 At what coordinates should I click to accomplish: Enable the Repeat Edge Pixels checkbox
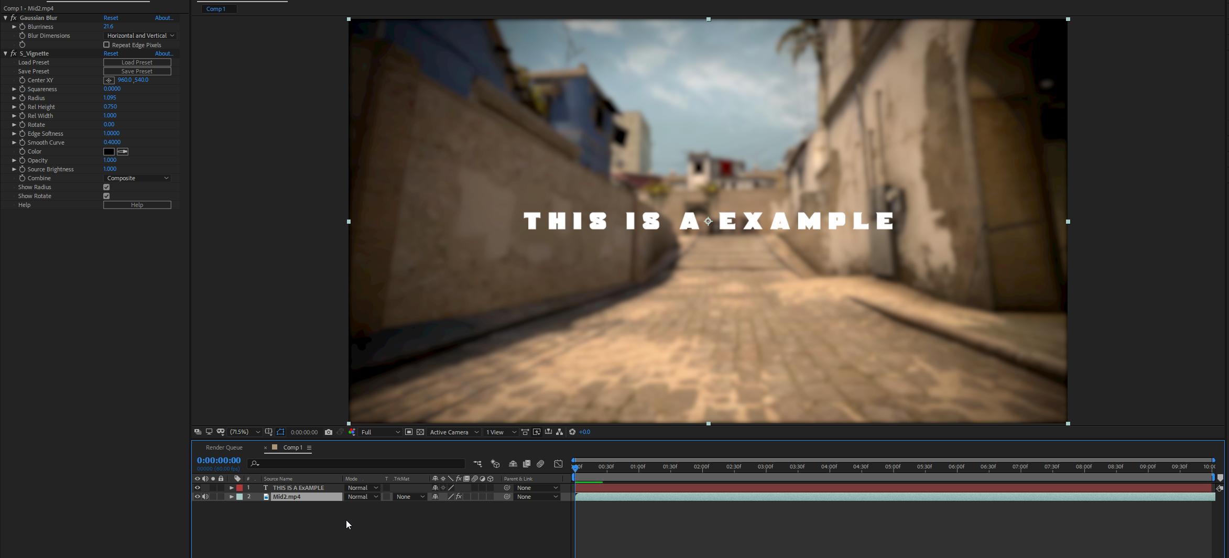[106, 45]
